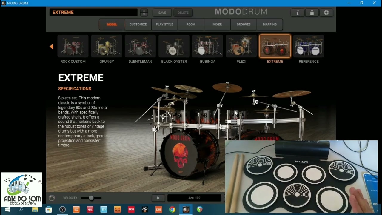Viewport: 382px width, 215px height.
Task: Select the BUBINGA drum kit thumbnail
Action: click(208, 46)
